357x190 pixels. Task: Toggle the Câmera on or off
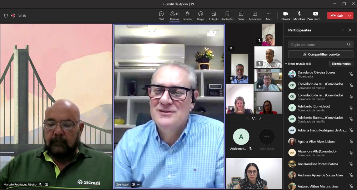click(286, 15)
